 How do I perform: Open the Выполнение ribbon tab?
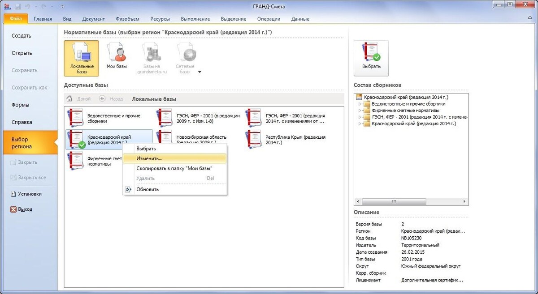tap(195, 19)
